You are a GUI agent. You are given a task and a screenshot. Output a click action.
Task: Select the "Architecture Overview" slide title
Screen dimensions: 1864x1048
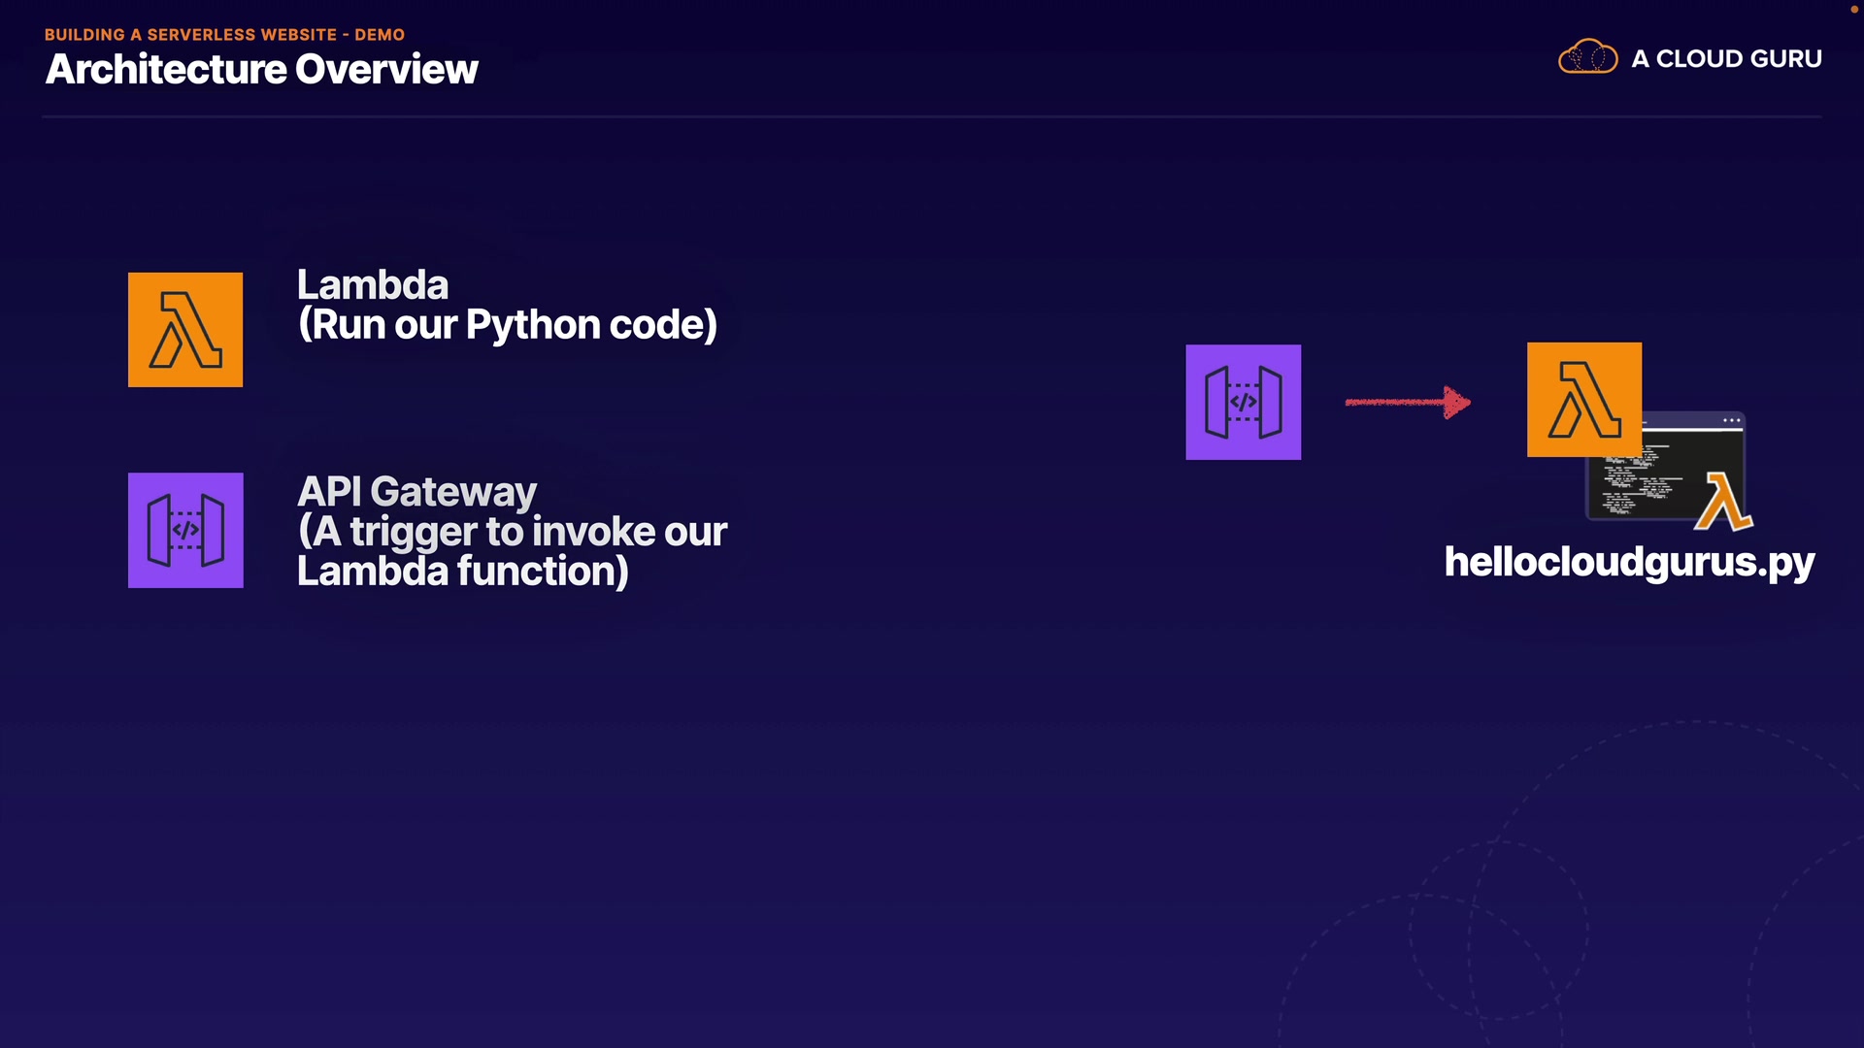[261, 70]
